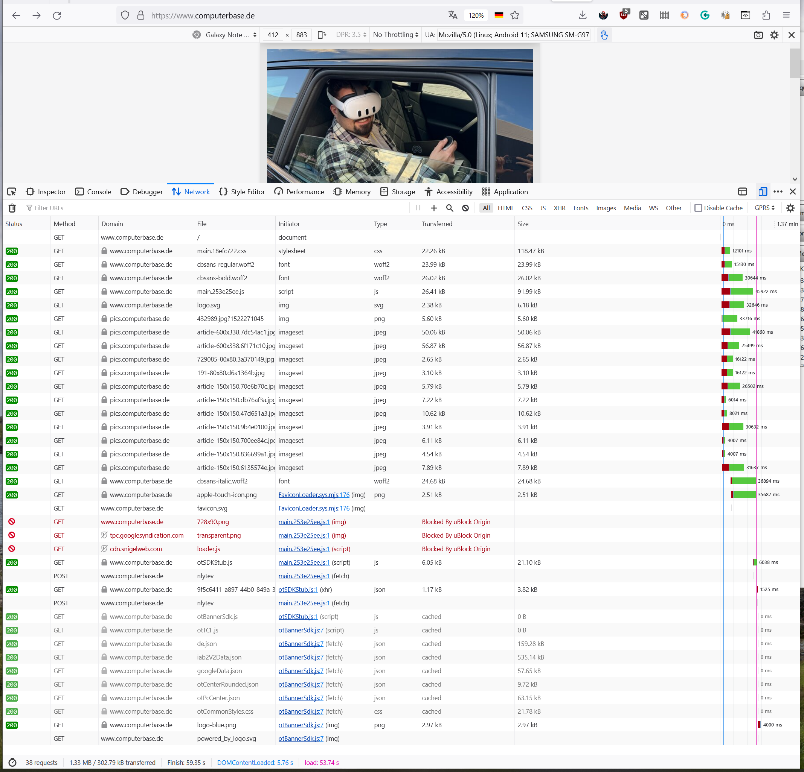Click the Filter URLs input field
Image resolution: width=804 pixels, height=772 pixels.
coord(205,208)
